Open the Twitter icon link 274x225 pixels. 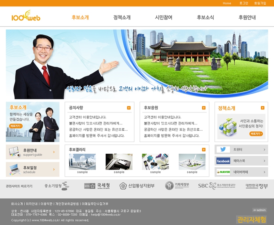point(223,150)
